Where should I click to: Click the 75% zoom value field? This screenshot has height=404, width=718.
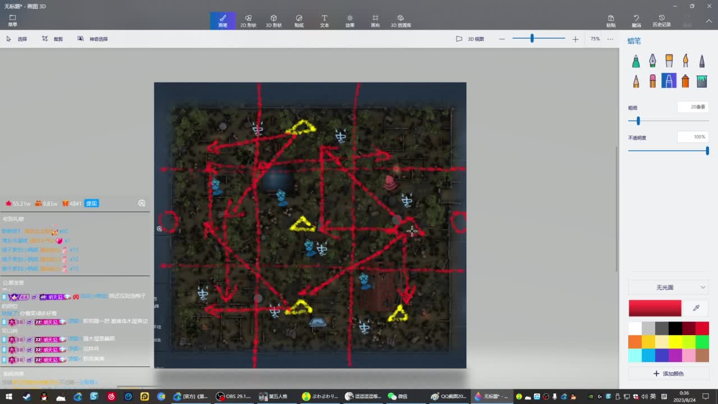coord(595,39)
